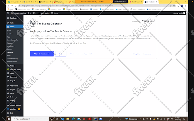The width and height of the screenshot is (194, 121).
Task: Select the Events calendar sidebar item
Action: [x=15, y=27]
